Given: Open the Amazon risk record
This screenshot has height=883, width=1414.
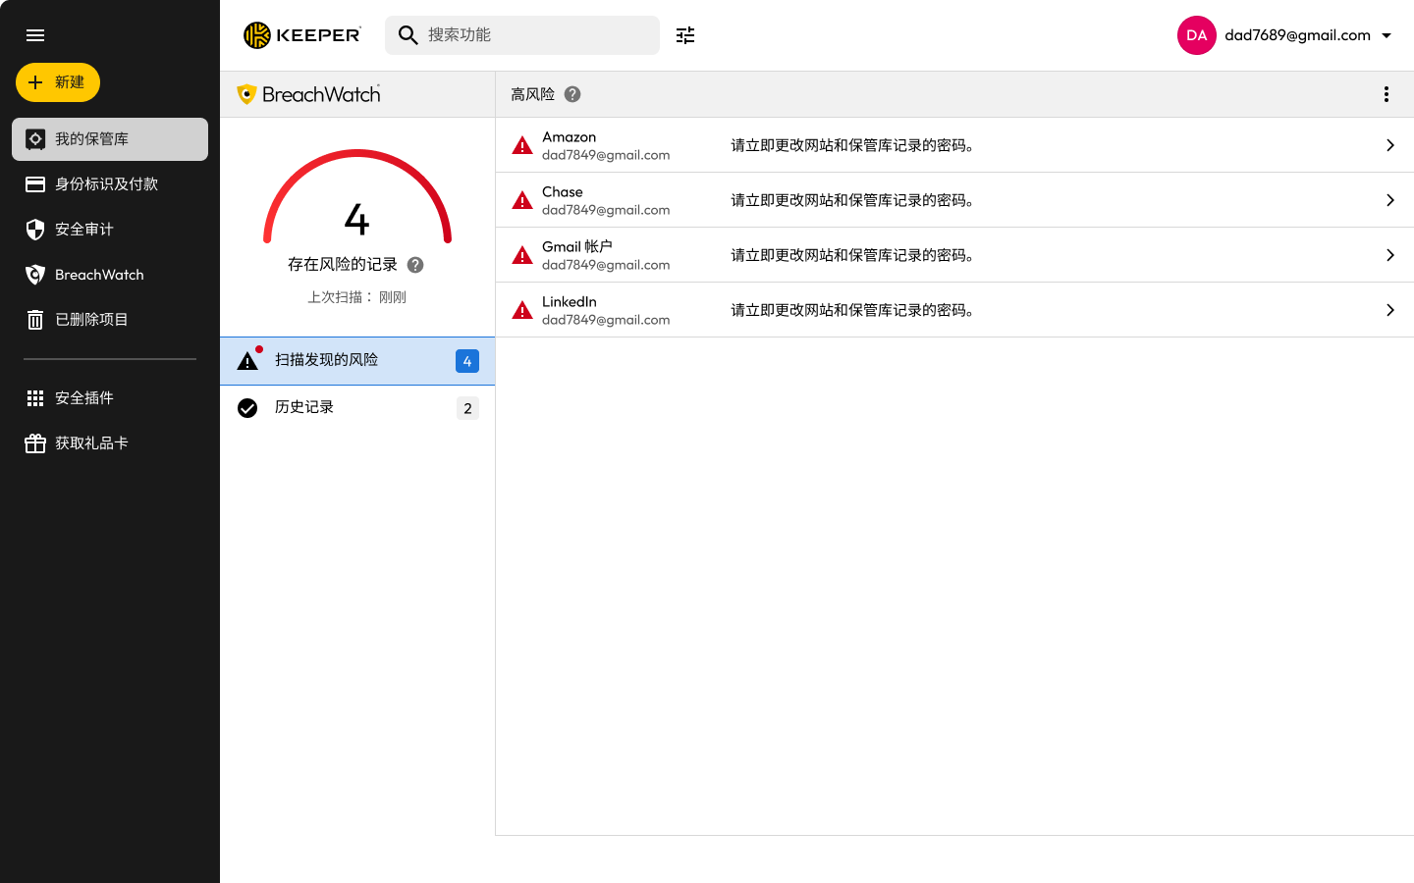Looking at the screenshot, I should click(954, 145).
